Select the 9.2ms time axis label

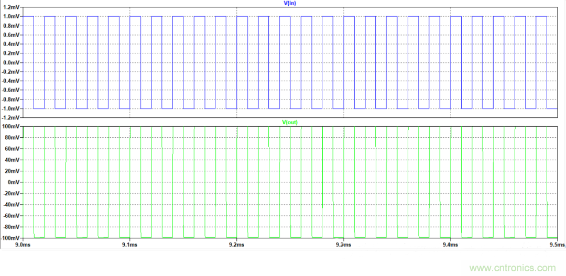236,245
